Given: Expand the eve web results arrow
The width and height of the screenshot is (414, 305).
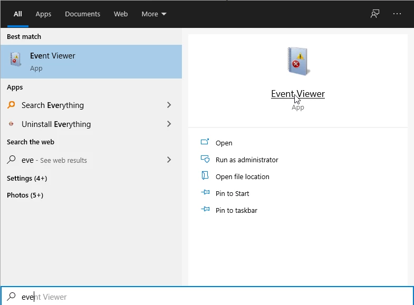Looking at the screenshot, I should (169, 160).
